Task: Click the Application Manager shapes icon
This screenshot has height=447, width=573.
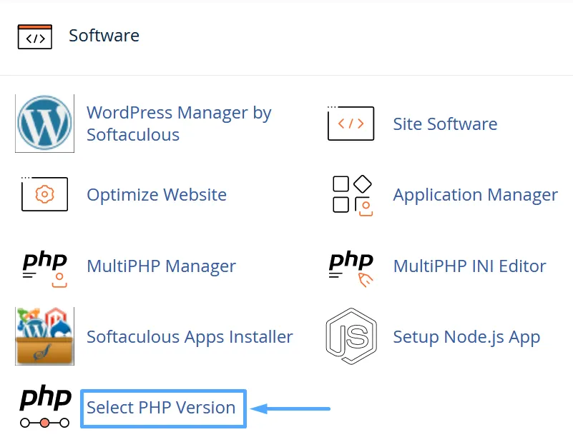Action: tap(350, 194)
